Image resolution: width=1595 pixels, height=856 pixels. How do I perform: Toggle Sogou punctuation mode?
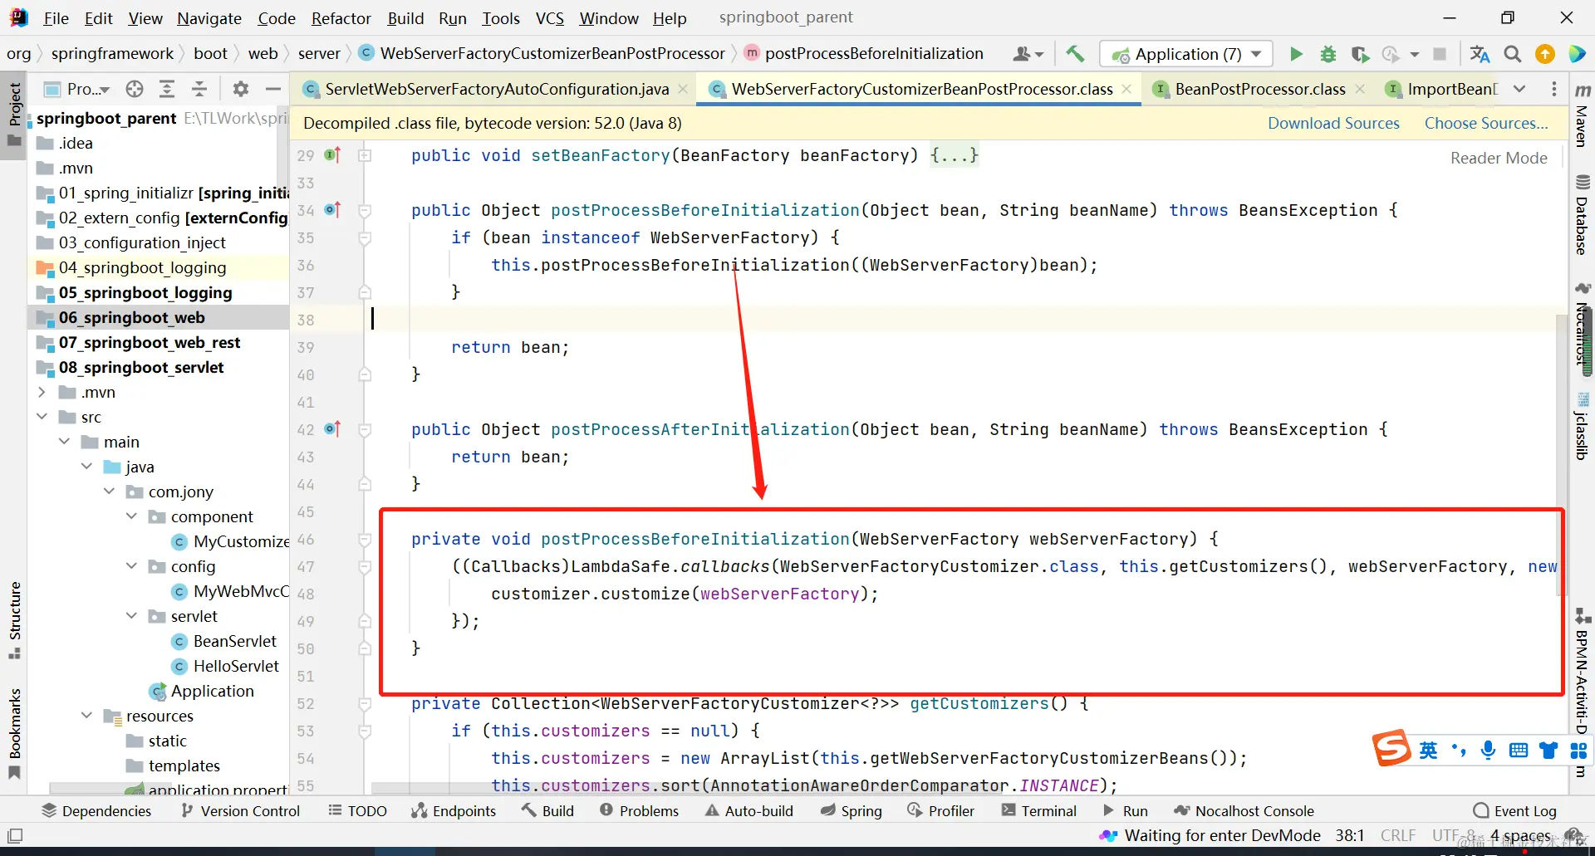pyautogui.click(x=1459, y=751)
